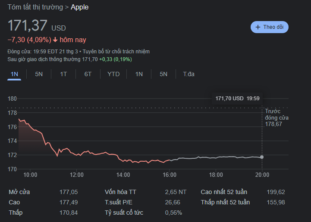The image size is (311, 222).
Task: Click the Tỷ suất cổ tức label
Action: click(x=124, y=213)
